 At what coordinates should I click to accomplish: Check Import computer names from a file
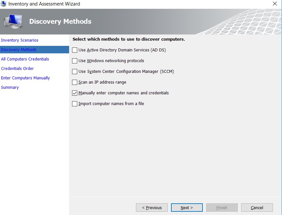coord(74,104)
